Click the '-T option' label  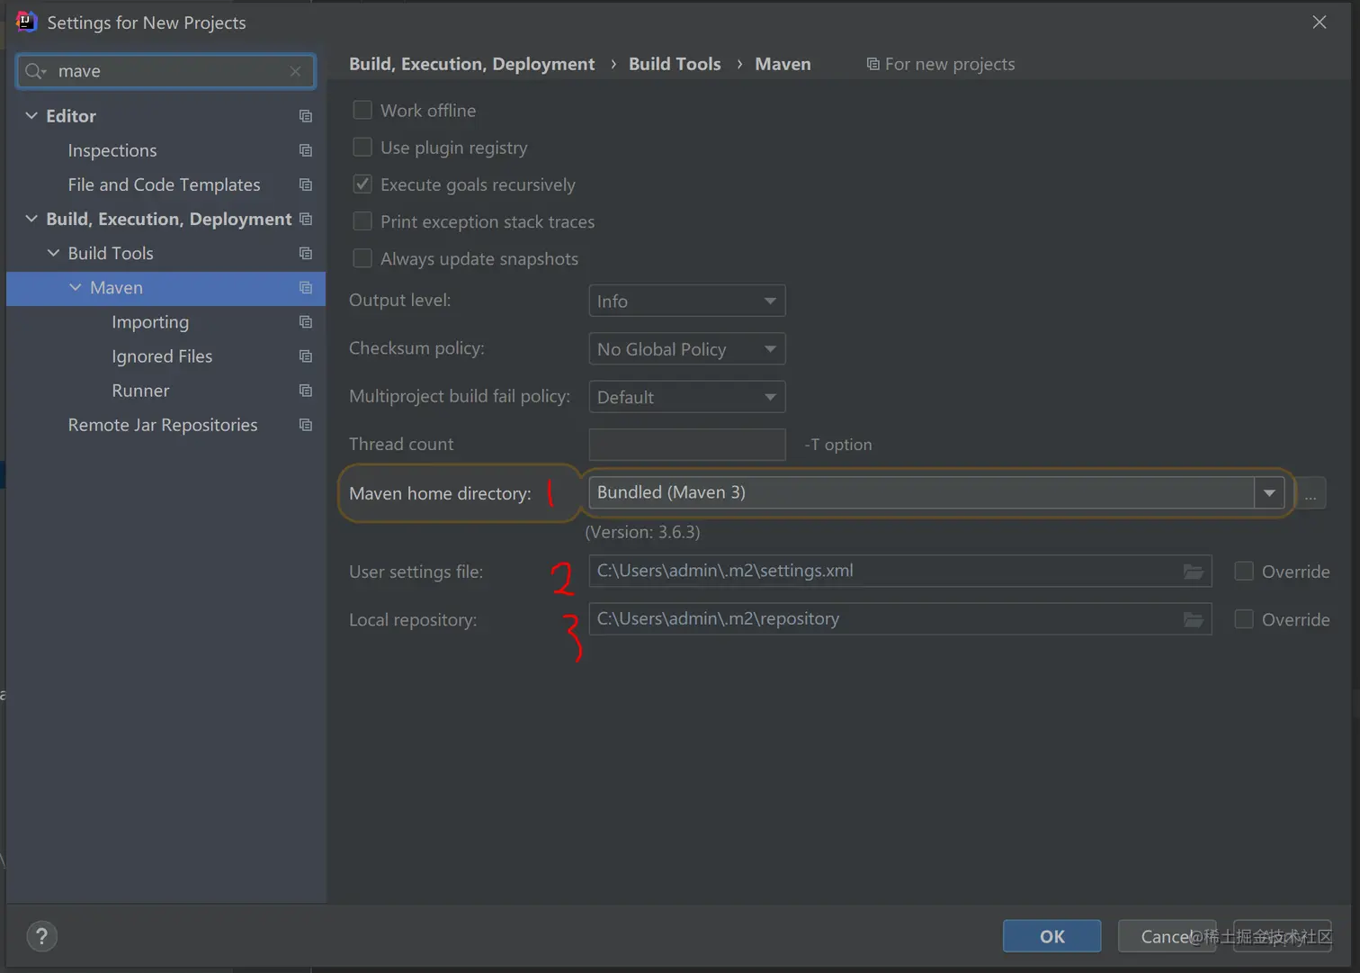[x=838, y=445]
